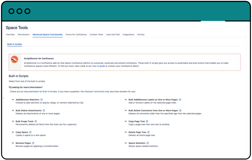Open the Rename Pages script
The width and height of the screenshot is (252, 160).
pos(23,143)
